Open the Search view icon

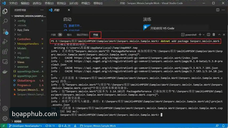[5, 21]
